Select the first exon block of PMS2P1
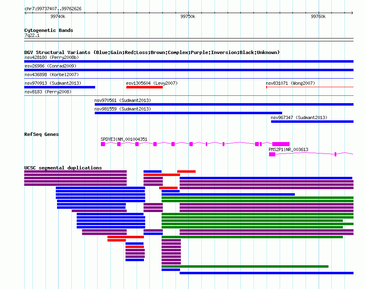 point(272,154)
